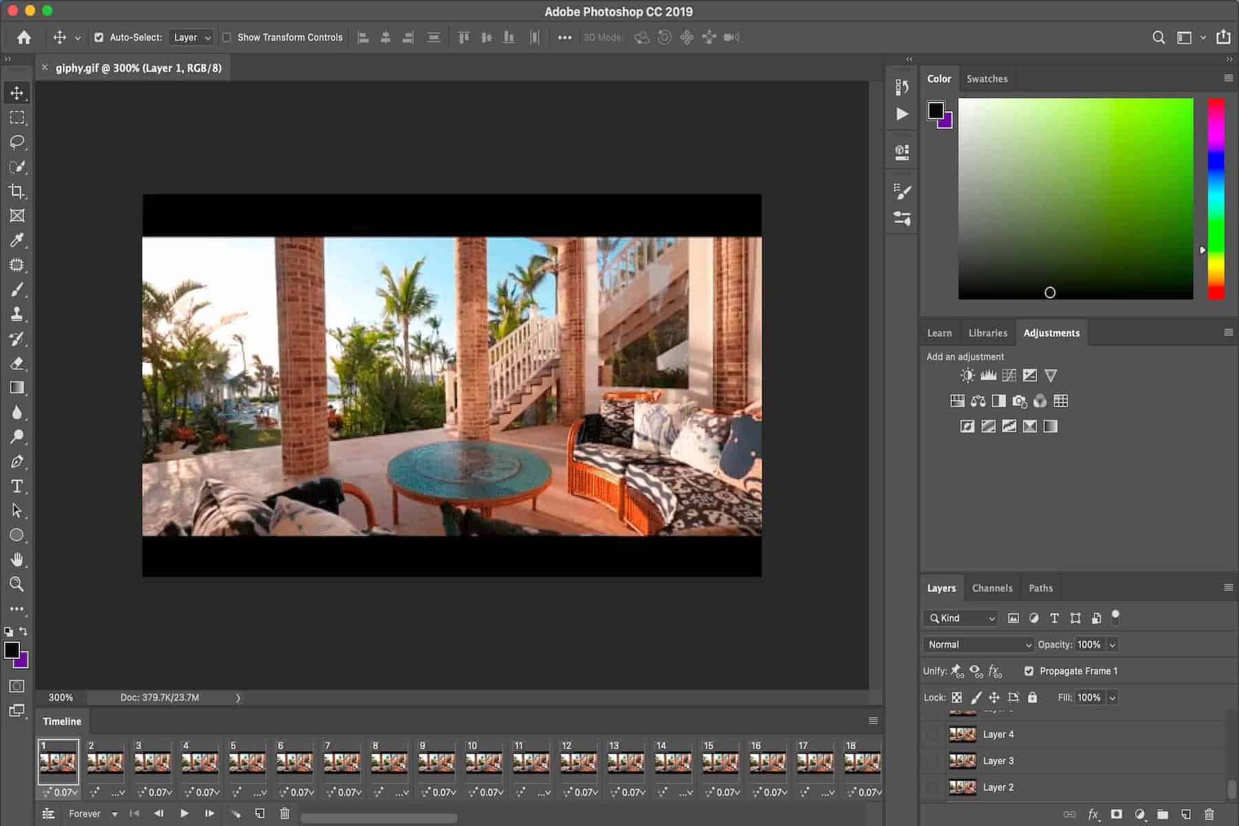Toggle the Propagate Frame 1 checkbox

point(1029,670)
